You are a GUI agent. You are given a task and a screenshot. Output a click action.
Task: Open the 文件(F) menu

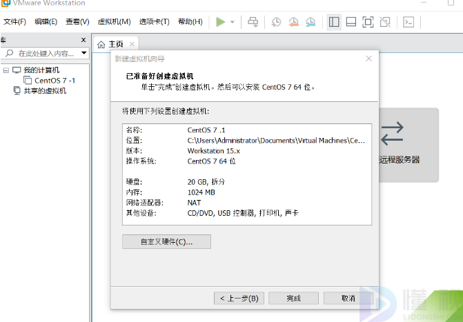pyautogui.click(x=14, y=22)
